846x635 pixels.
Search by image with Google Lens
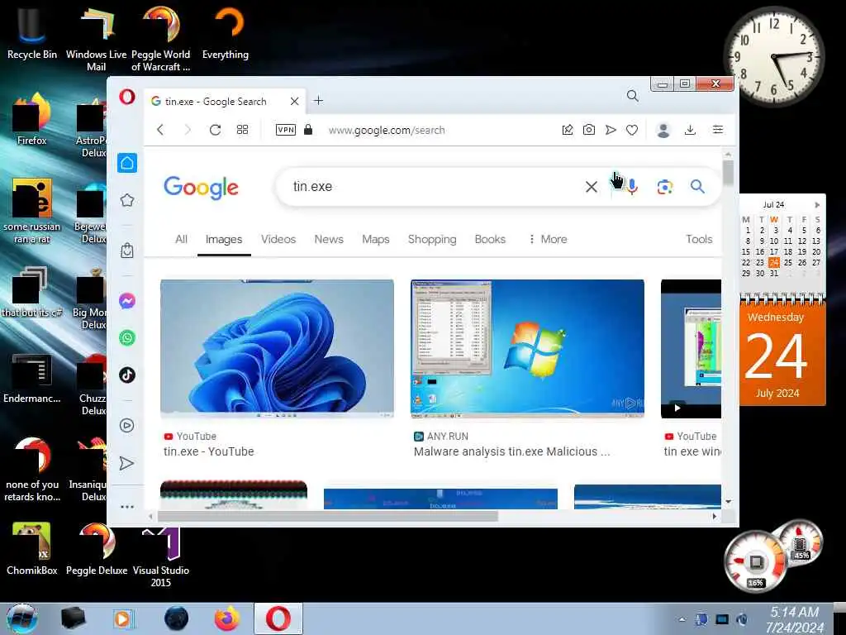[x=665, y=187]
